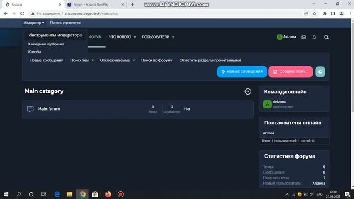Open the Chrome profile icon
Screen dimensions: 354x199
[342, 13]
